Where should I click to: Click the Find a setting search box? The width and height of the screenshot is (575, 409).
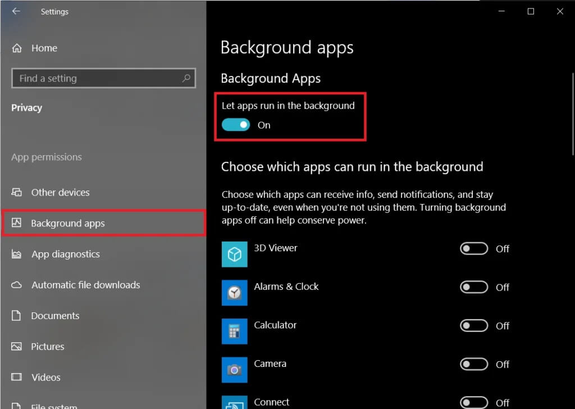103,78
